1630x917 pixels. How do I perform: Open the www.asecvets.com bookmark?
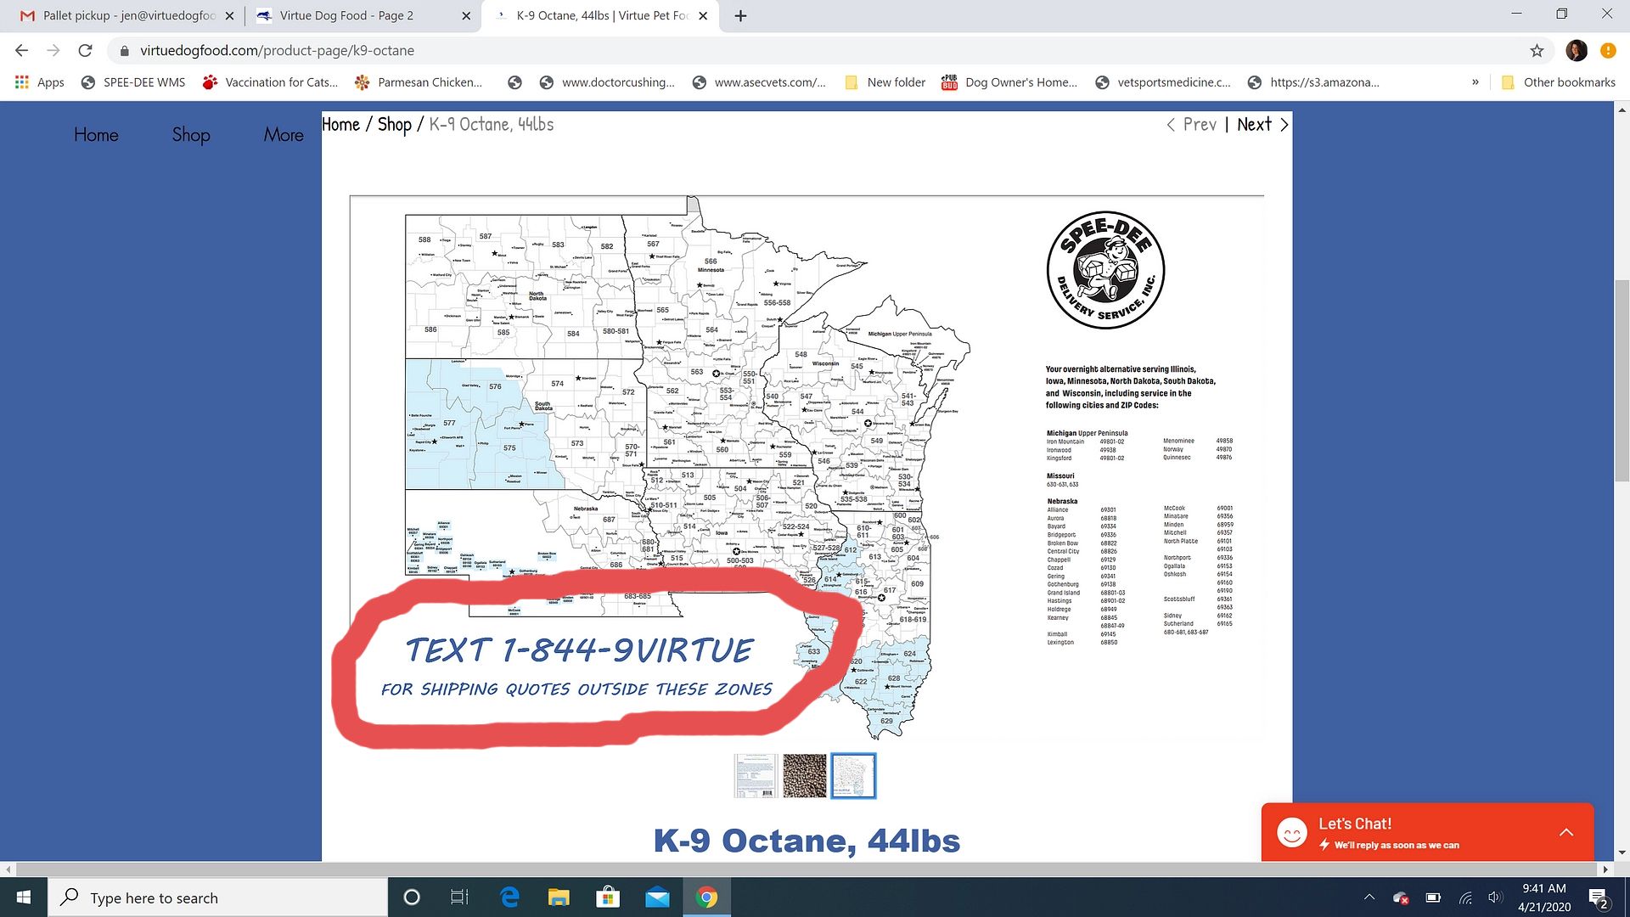click(x=759, y=82)
